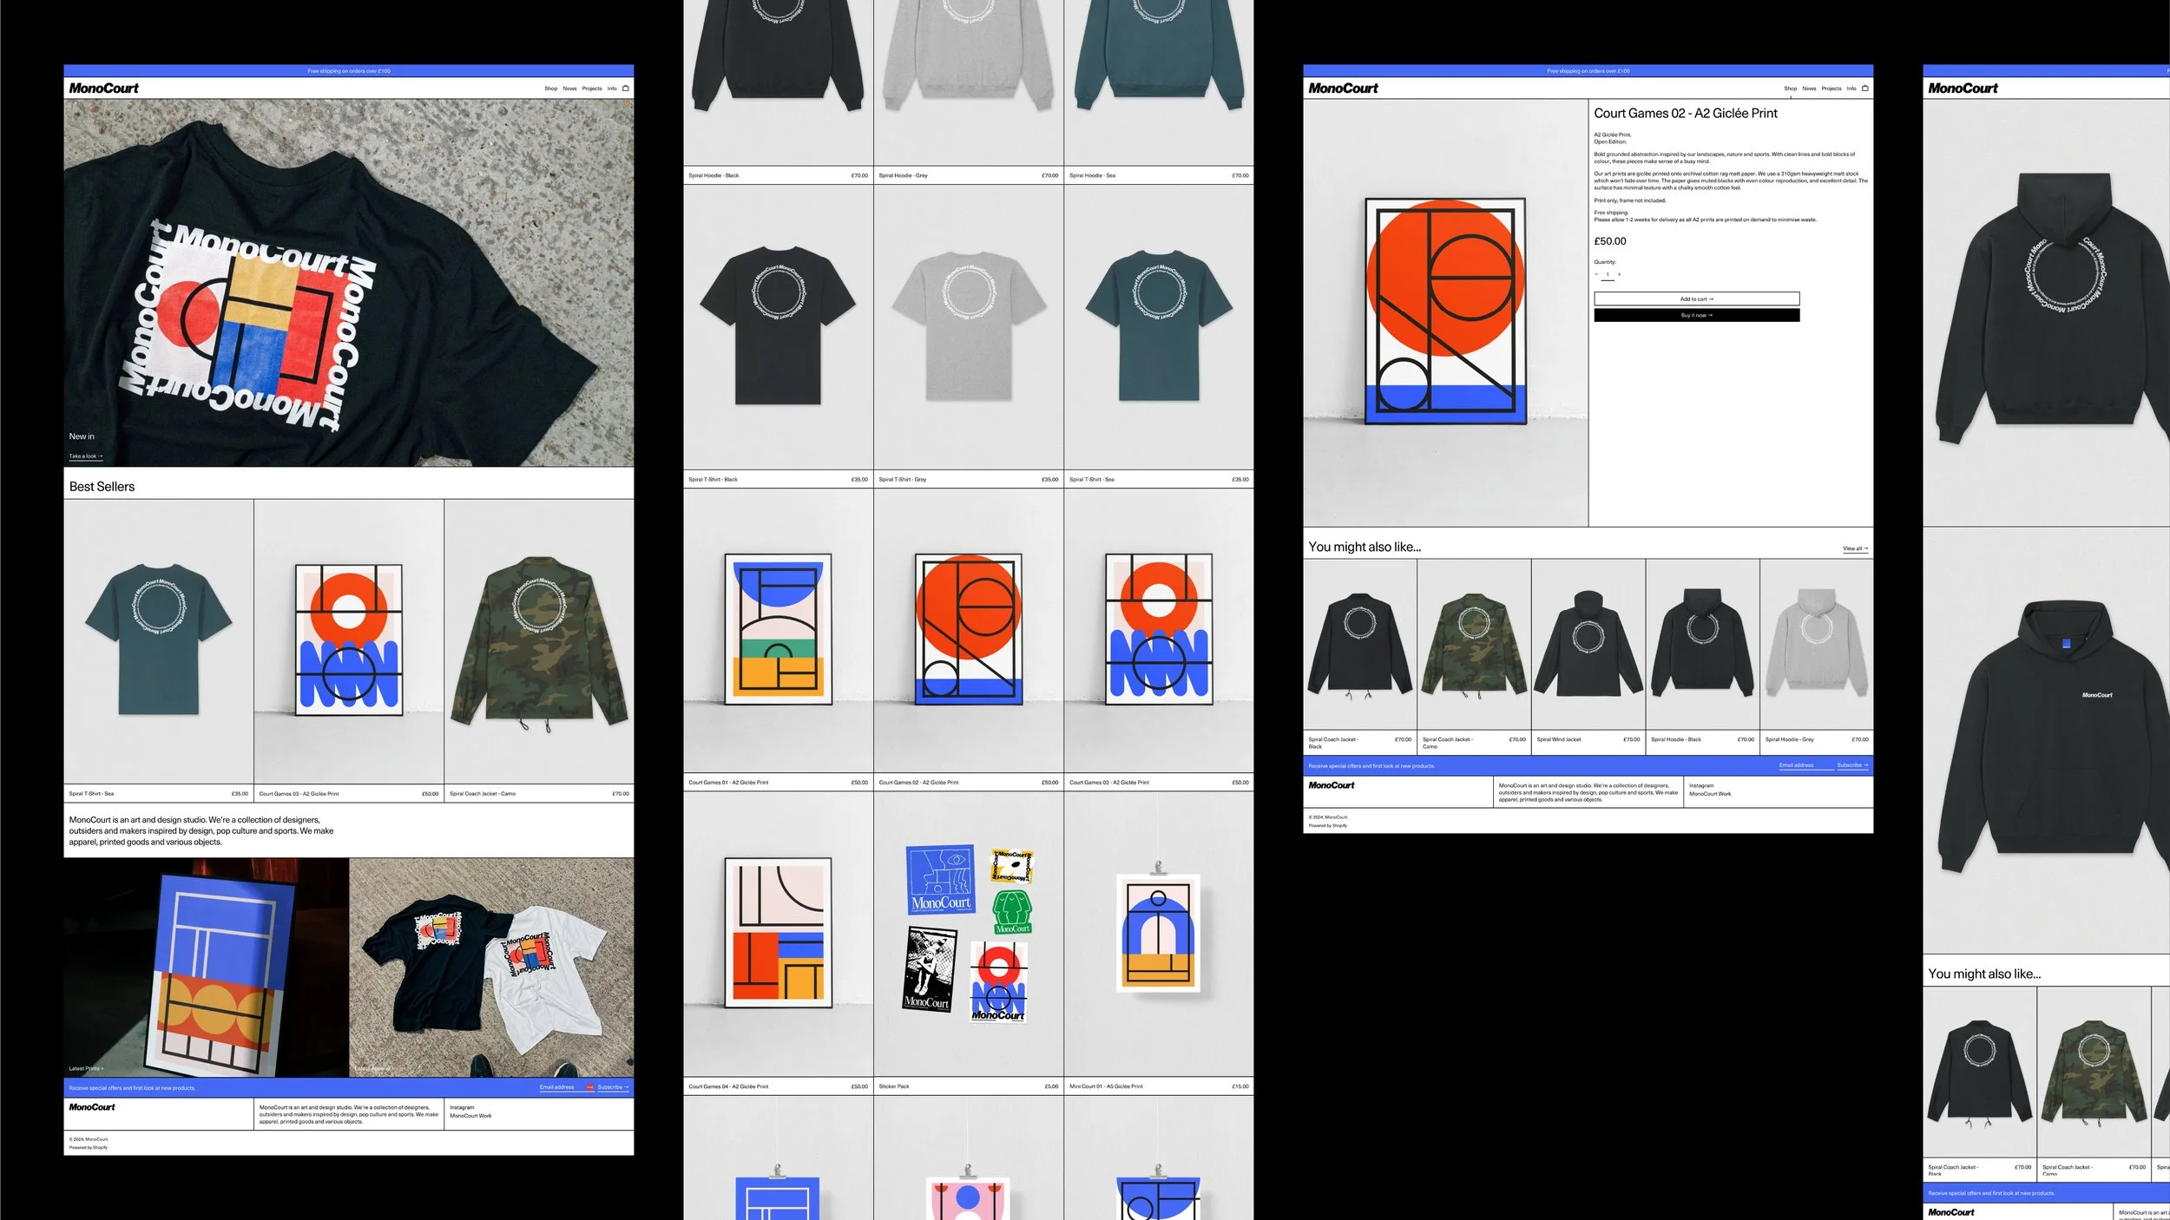Open the Latest Prints image tile on the homepage
Image resolution: width=2170 pixels, height=1220 pixels.
[x=206, y=967]
